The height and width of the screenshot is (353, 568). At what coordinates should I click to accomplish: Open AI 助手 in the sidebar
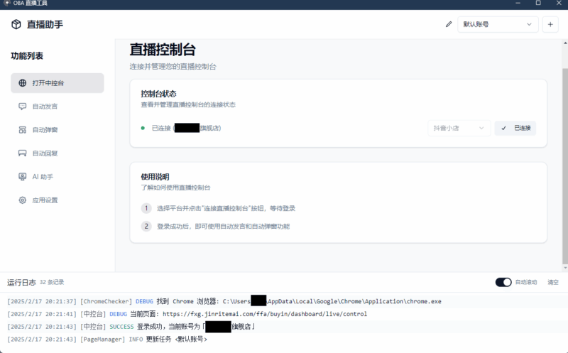pyautogui.click(x=58, y=177)
